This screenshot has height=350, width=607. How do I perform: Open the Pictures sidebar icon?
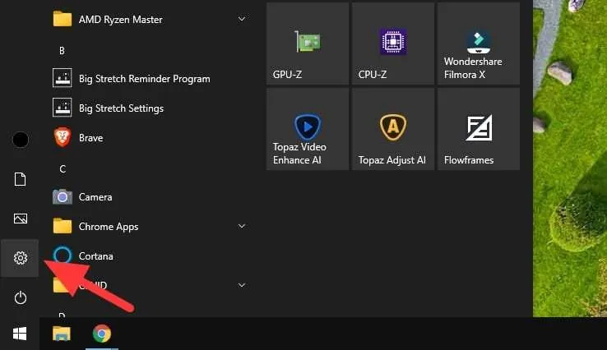point(20,219)
